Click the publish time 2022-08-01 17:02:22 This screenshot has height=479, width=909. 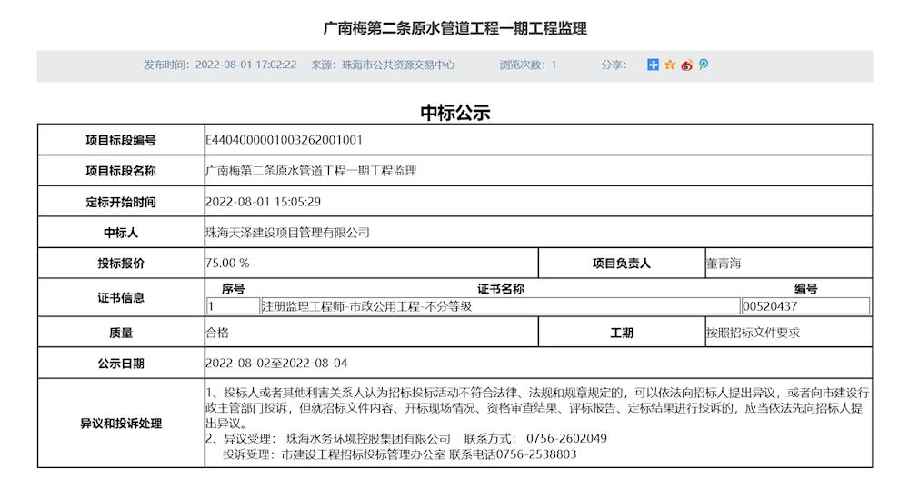click(x=245, y=65)
